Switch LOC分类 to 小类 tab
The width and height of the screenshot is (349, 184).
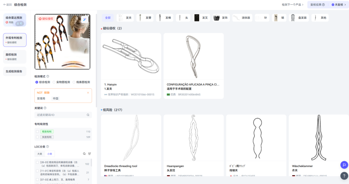click(50, 154)
